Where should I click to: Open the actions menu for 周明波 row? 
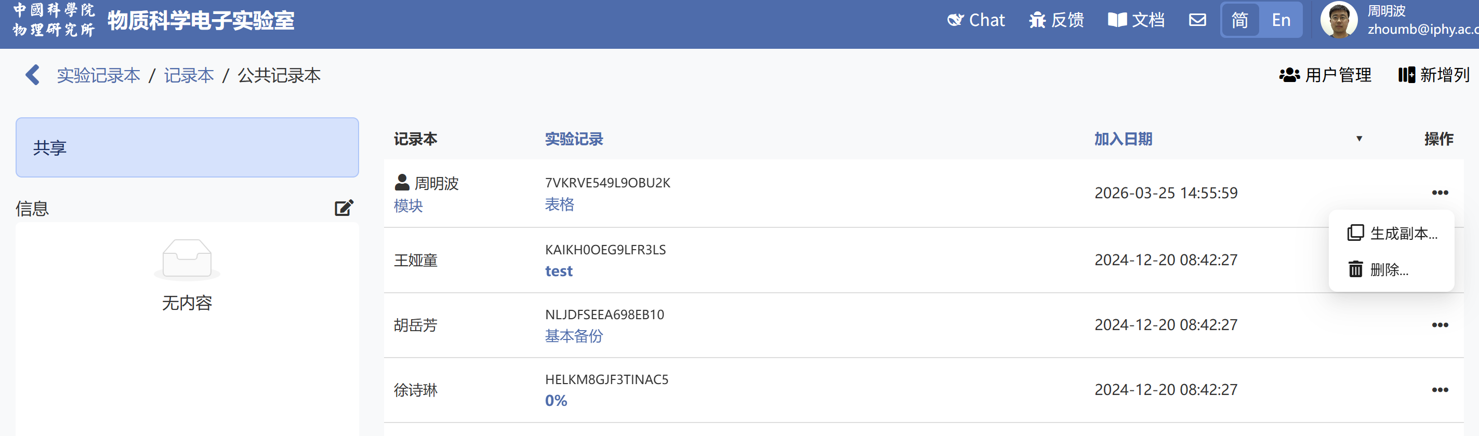pos(1440,193)
